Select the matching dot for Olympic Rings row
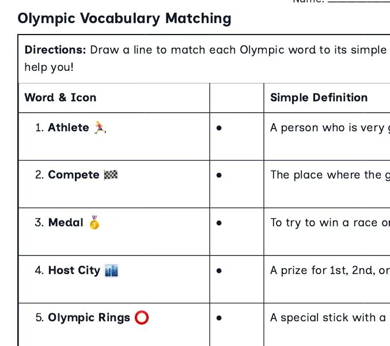This screenshot has height=346, width=390. 219,318
